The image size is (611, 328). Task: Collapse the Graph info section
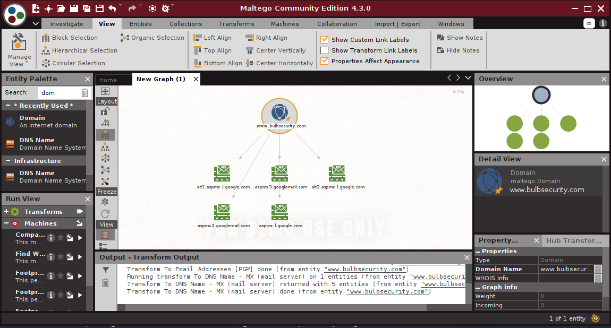(478, 287)
